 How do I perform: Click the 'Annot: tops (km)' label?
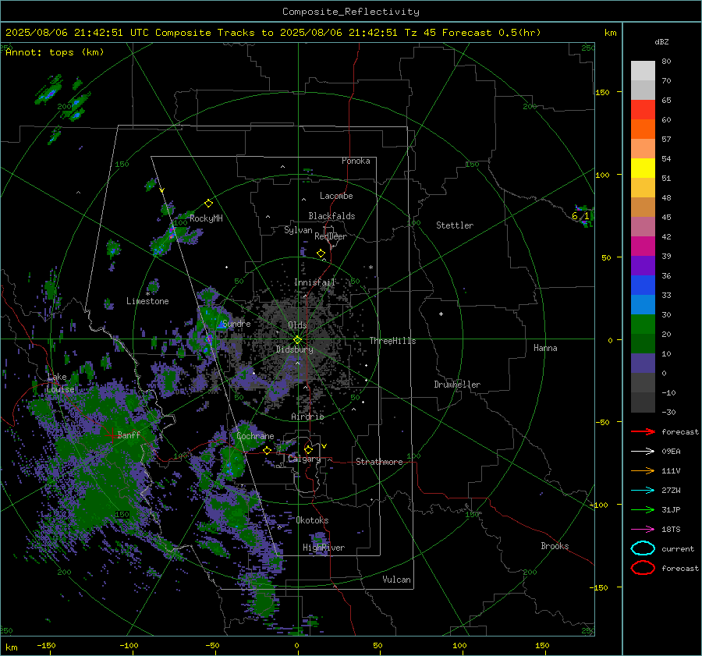(x=55, y=52)
